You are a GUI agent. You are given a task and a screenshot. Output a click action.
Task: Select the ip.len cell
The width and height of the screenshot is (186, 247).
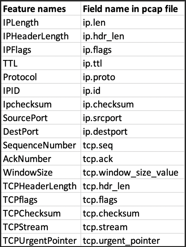pos(133,22)
